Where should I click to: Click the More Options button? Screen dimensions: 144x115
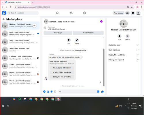pyautogui.click(x=88, y=33)
